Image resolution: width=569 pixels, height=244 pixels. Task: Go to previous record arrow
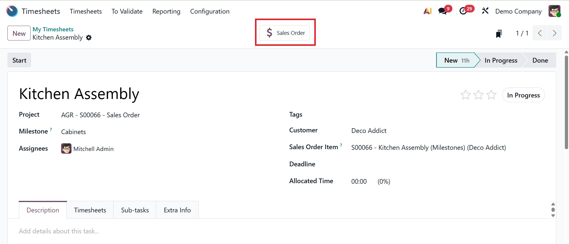540,33
